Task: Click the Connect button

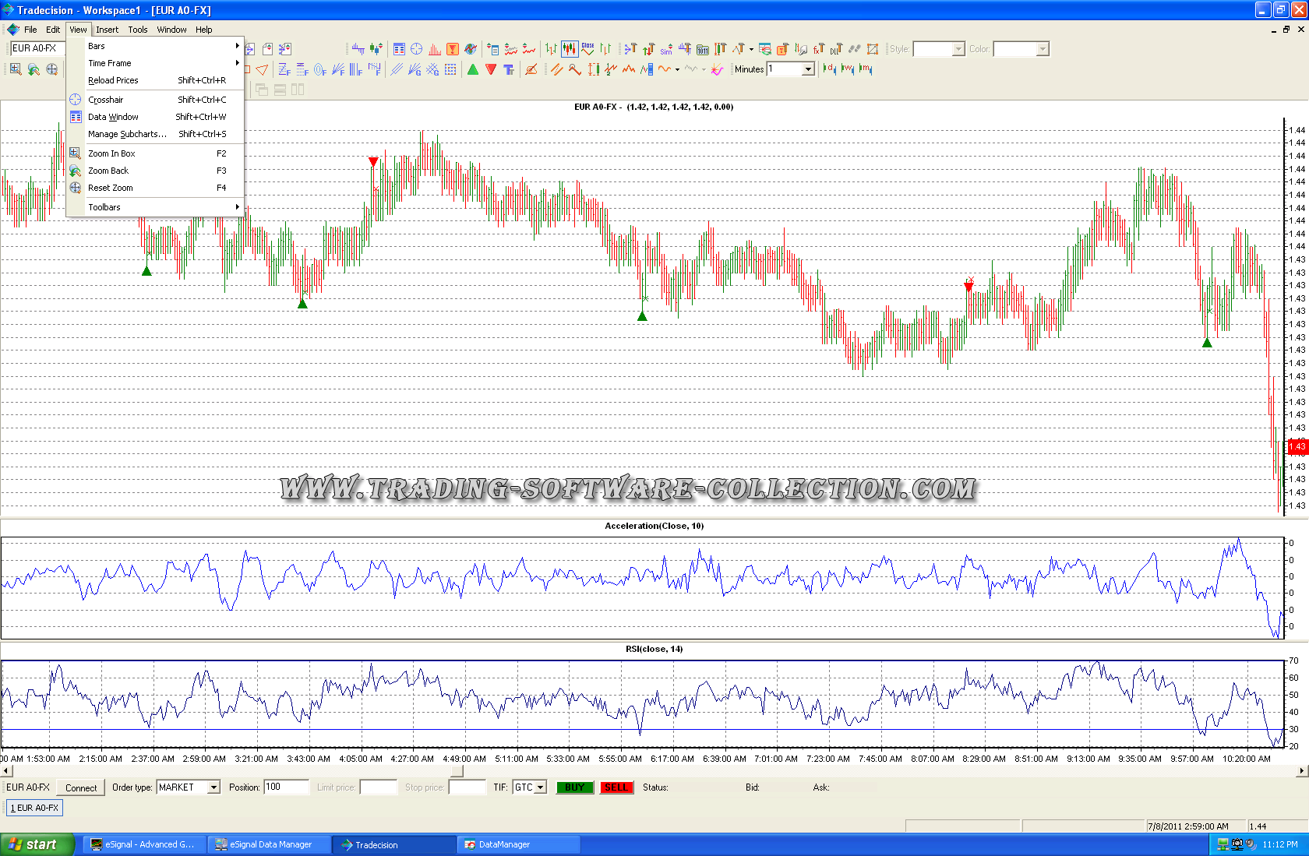Action: [x=81, y=787]
